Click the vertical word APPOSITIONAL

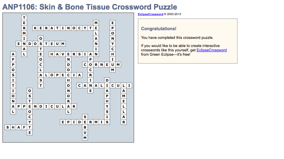coord(13,80)
